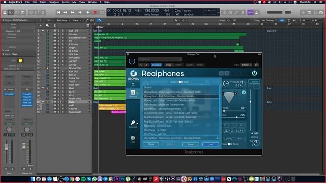Image resolution: width=326 pixels, height=183 pixels.
Task: Select the Expressive Funk track
Action: (x=77, y=38)
